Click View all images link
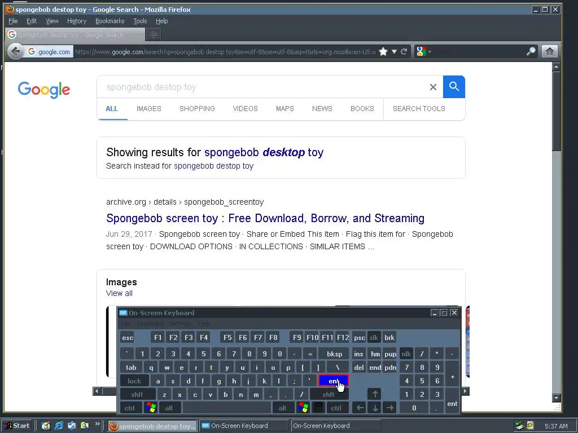Viewport: 578px width, 433px height. [x=119, y=293]
